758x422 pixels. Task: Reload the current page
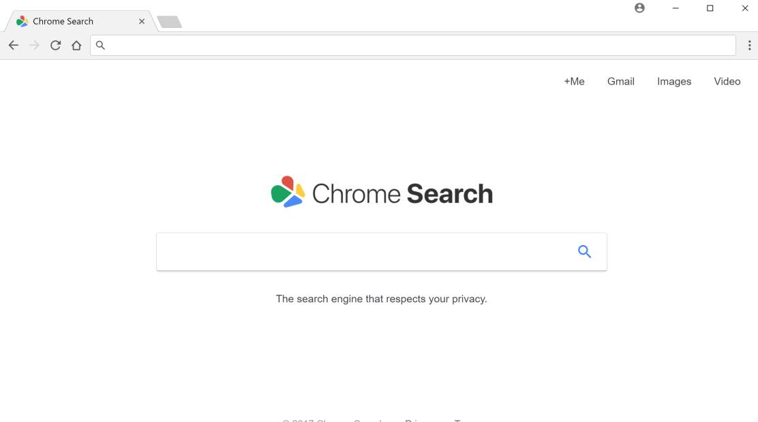56,46
